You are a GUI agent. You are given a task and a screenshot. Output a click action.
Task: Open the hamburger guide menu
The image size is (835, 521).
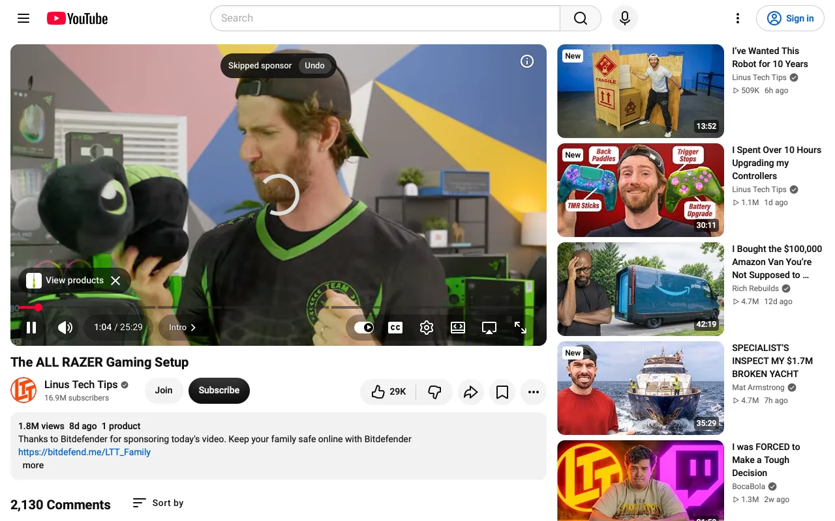pos(23,18)
